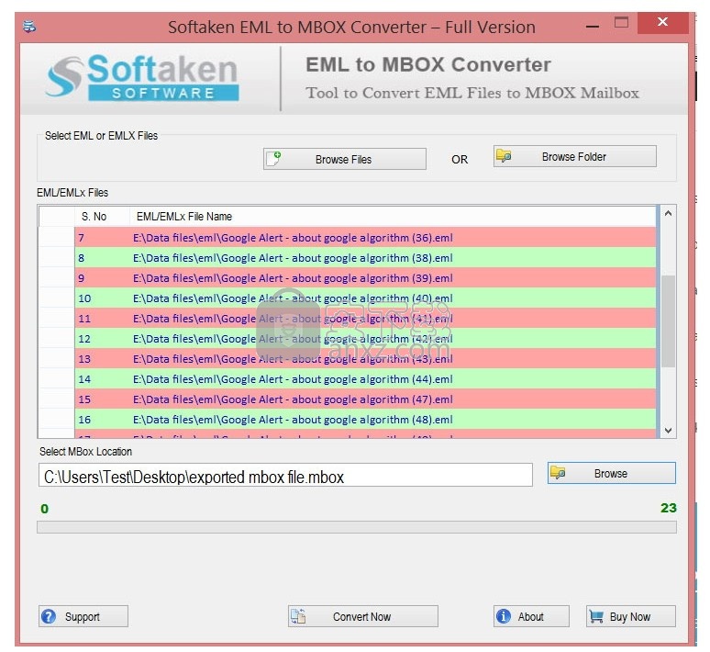The image size is (710, 652).
Task: Click serial number 15 cell
Action: click(103, 399)
